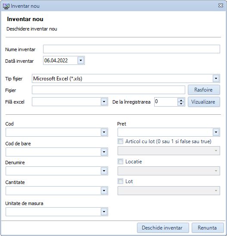Expand the Cod de bare dropdown
The image size is (227, 236).
click(x=104, y=152)
